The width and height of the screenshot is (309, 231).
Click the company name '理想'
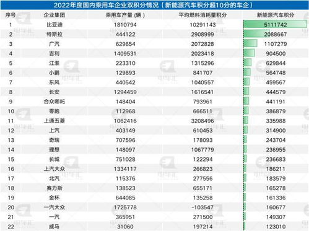54,150
